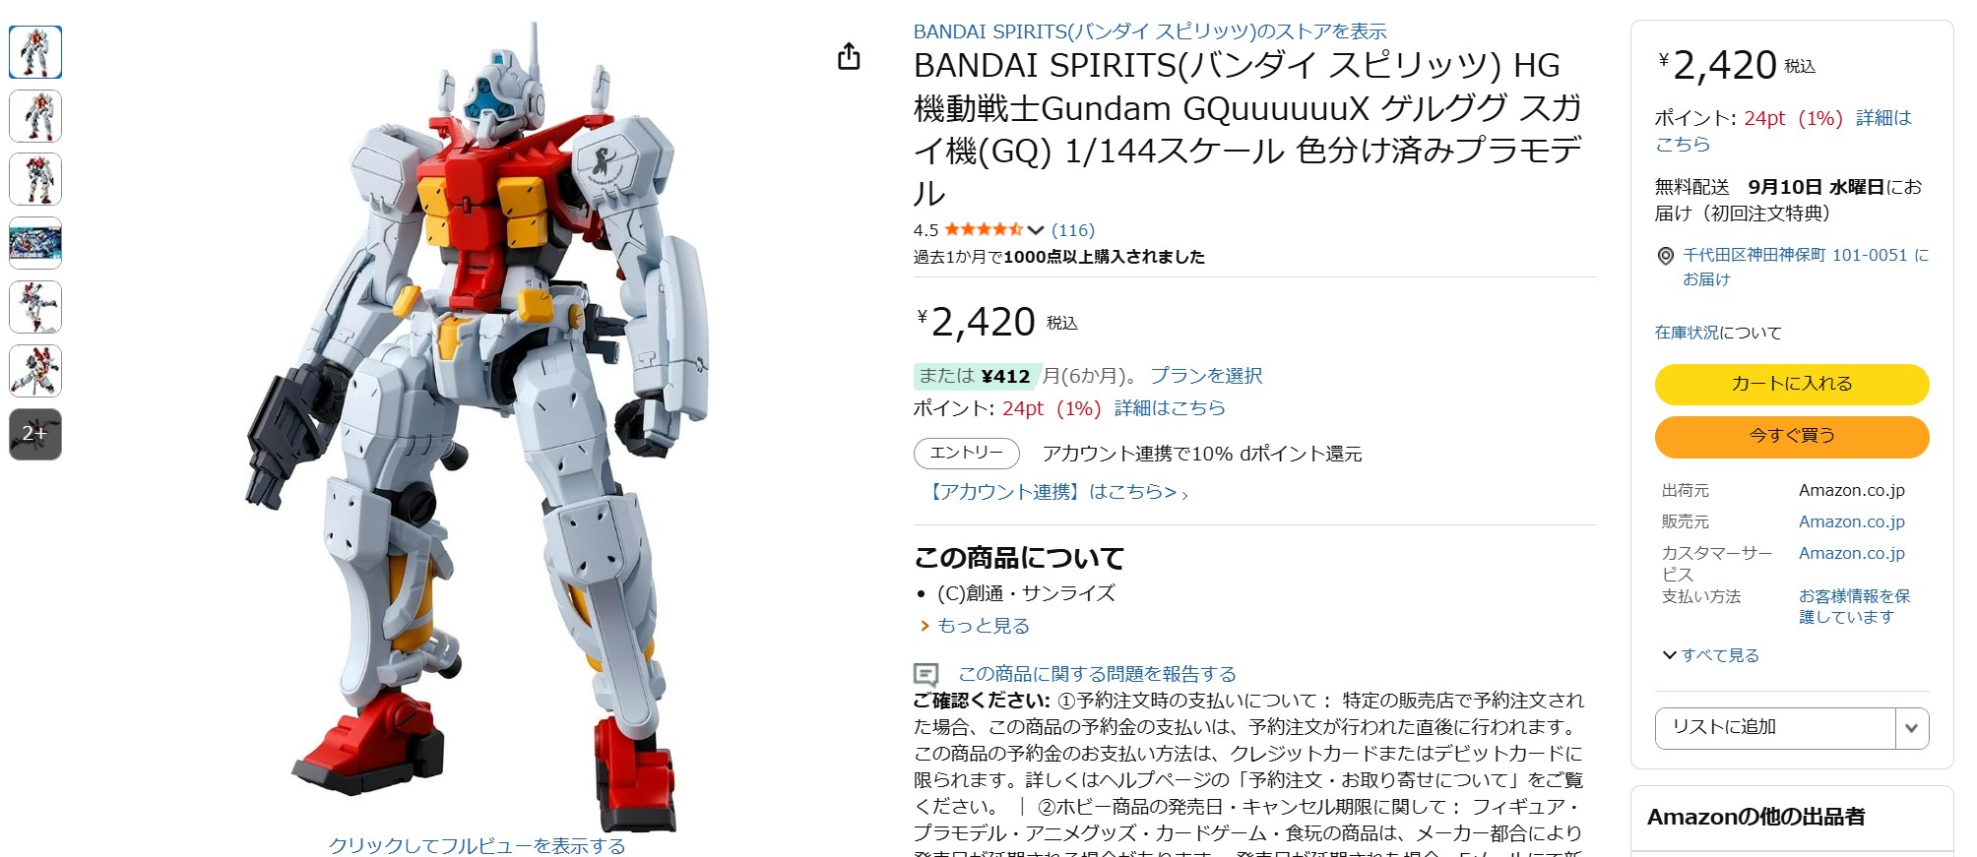1977x857 pixels.
Task: Open the リストに追加 dropdown arrow
Action: [x=1911, y=728]
